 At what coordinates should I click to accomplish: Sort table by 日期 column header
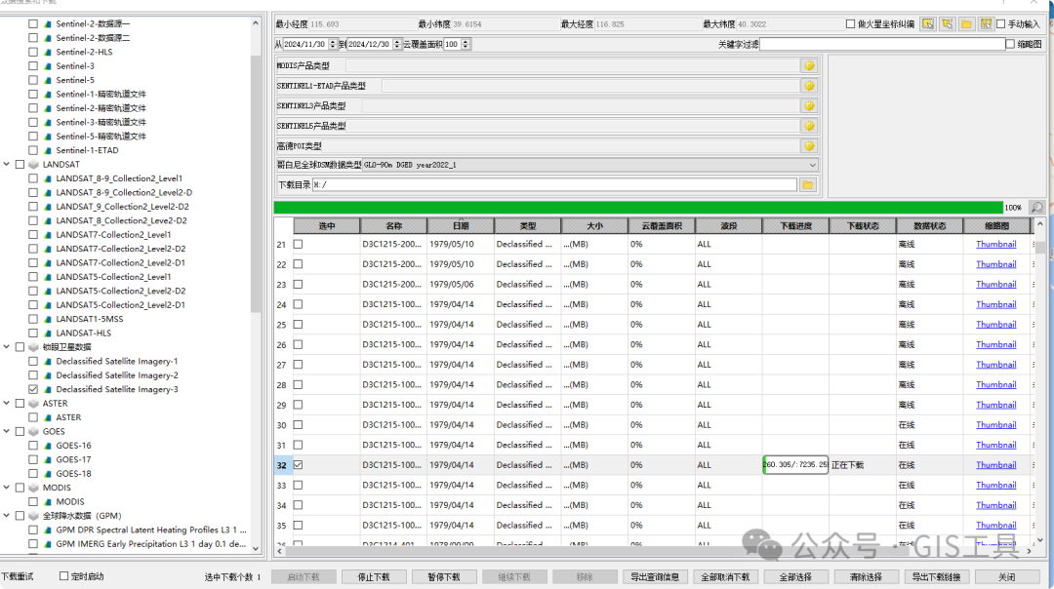461,226
